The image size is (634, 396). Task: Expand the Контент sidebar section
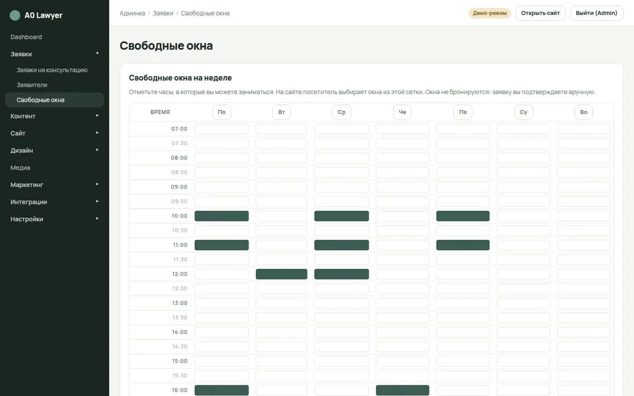pyautogui.click(x=54, y=116)
